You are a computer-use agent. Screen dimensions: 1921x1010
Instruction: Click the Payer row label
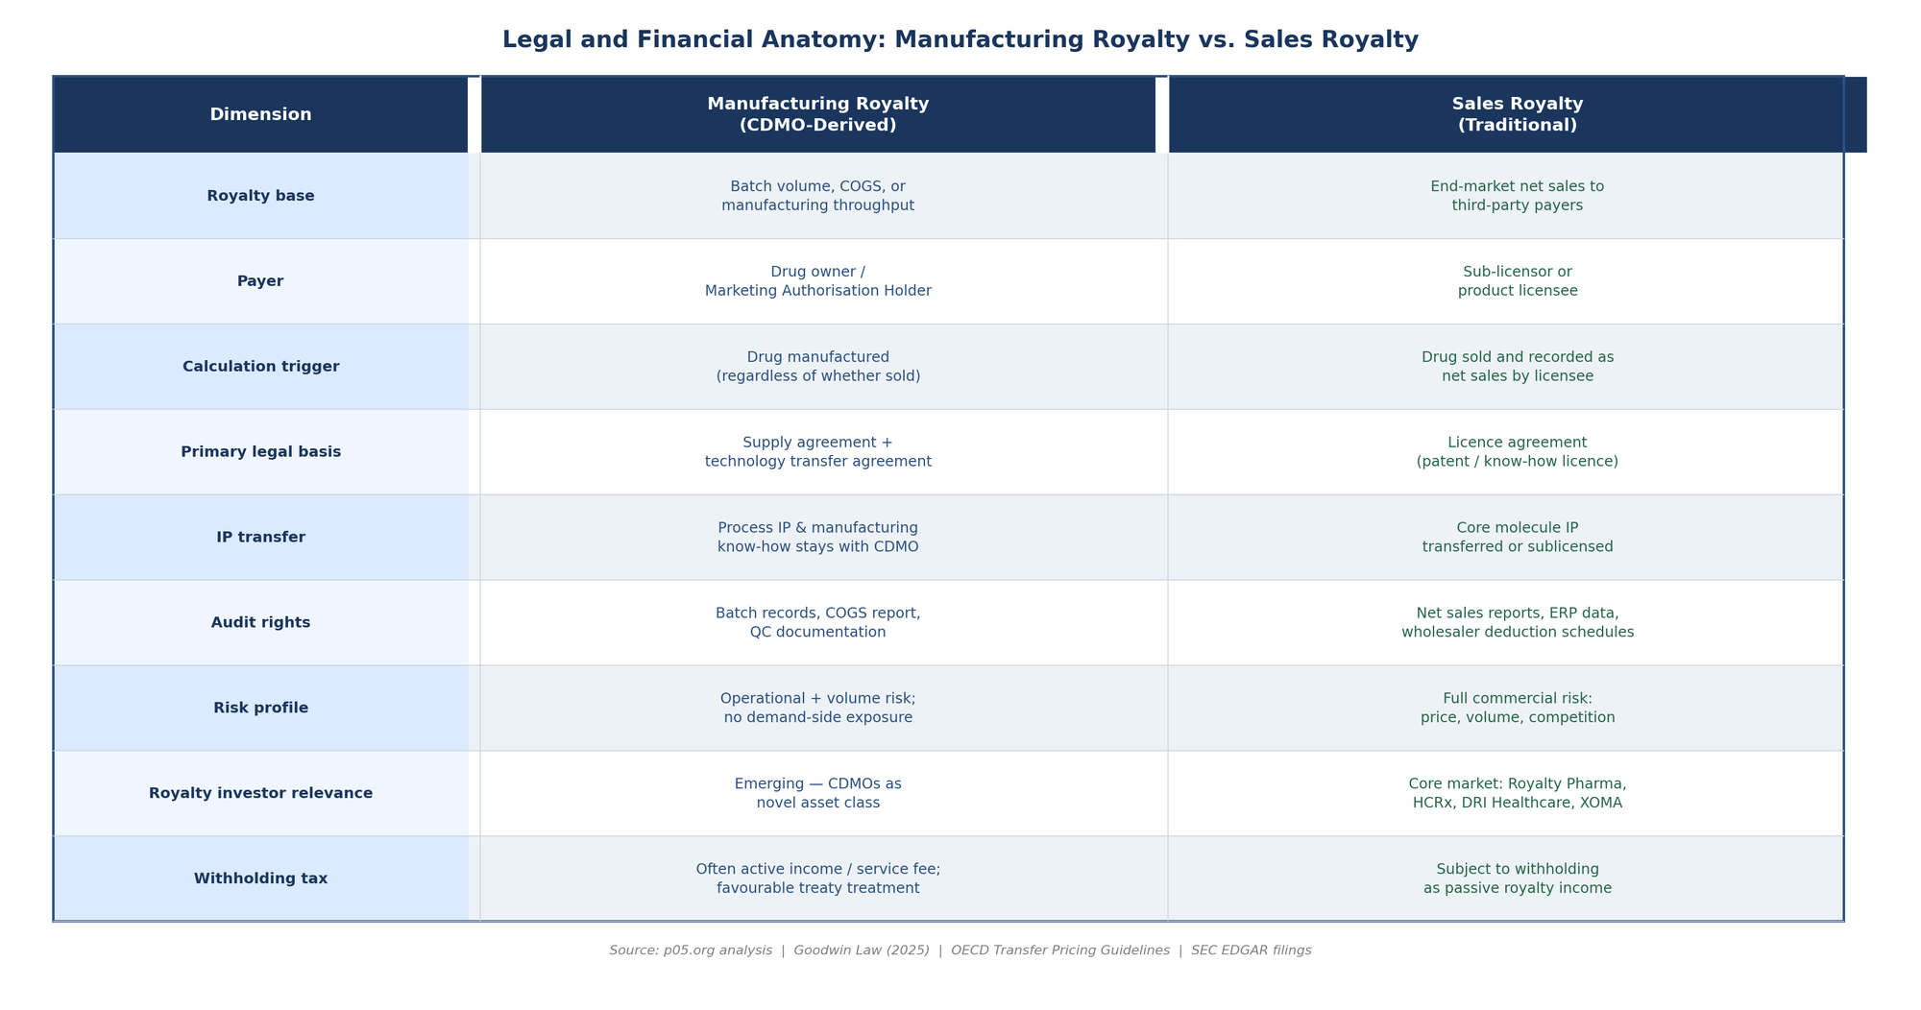click(260, 281)
